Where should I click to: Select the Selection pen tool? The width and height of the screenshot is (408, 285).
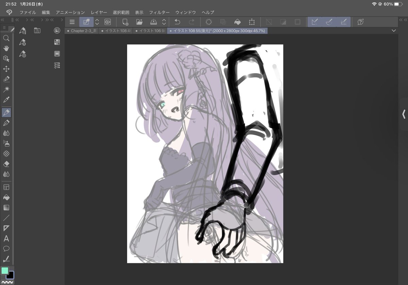click(x=6, y=79)
